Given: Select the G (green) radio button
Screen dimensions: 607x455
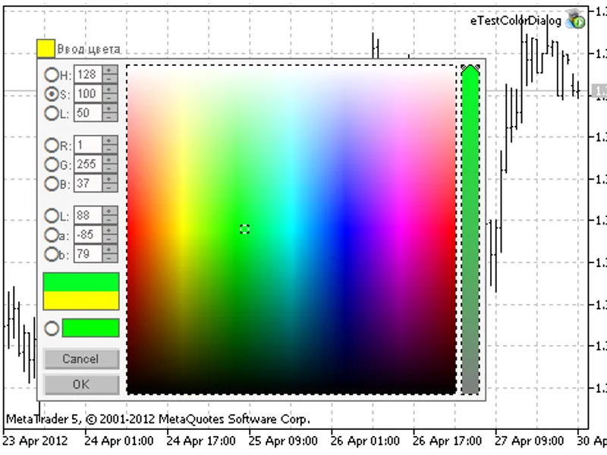Looking at the screenshot, I should coord(52,165).
